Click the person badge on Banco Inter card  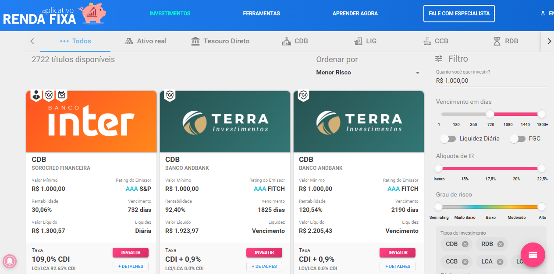pos(36,95)
